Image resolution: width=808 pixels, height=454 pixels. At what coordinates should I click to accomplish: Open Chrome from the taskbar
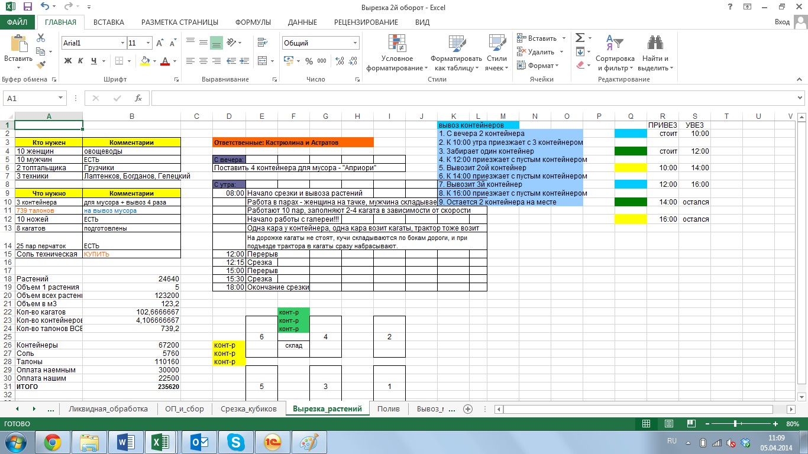[x=52, y=442]
